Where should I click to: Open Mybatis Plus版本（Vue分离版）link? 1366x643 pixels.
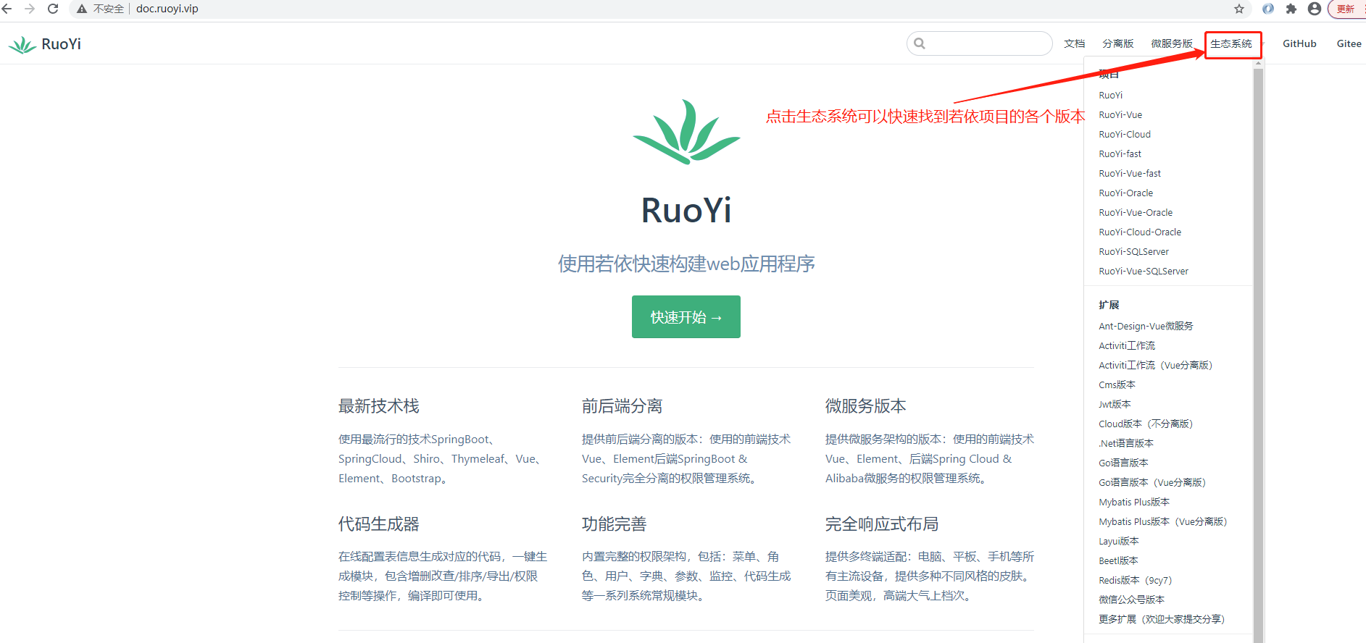pos(1162,521)
